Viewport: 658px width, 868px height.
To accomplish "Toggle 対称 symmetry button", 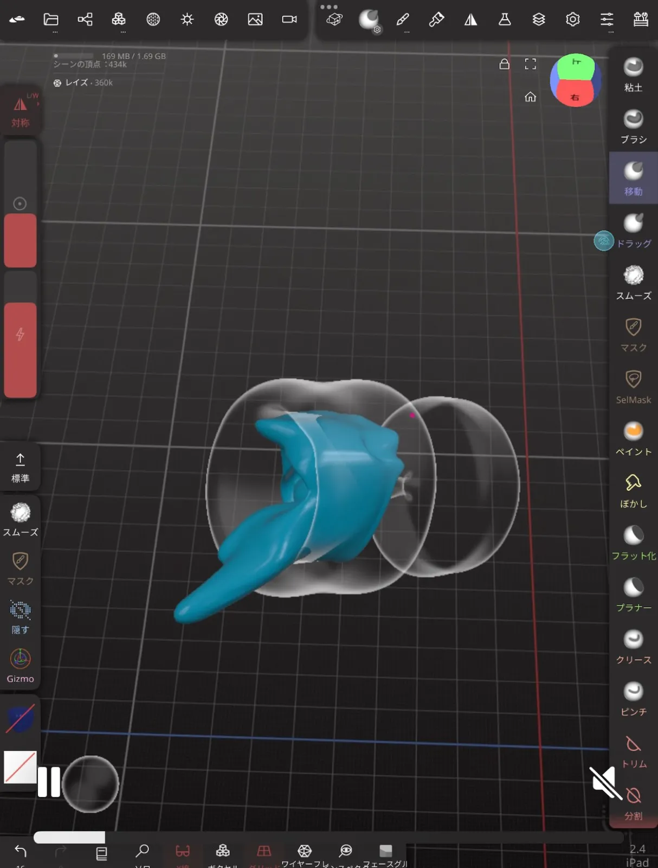I will point(20,110).
